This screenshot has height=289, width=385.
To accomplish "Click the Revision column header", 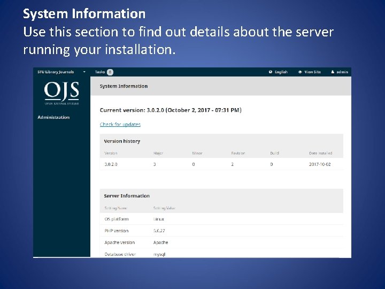I will pos(238,153).
